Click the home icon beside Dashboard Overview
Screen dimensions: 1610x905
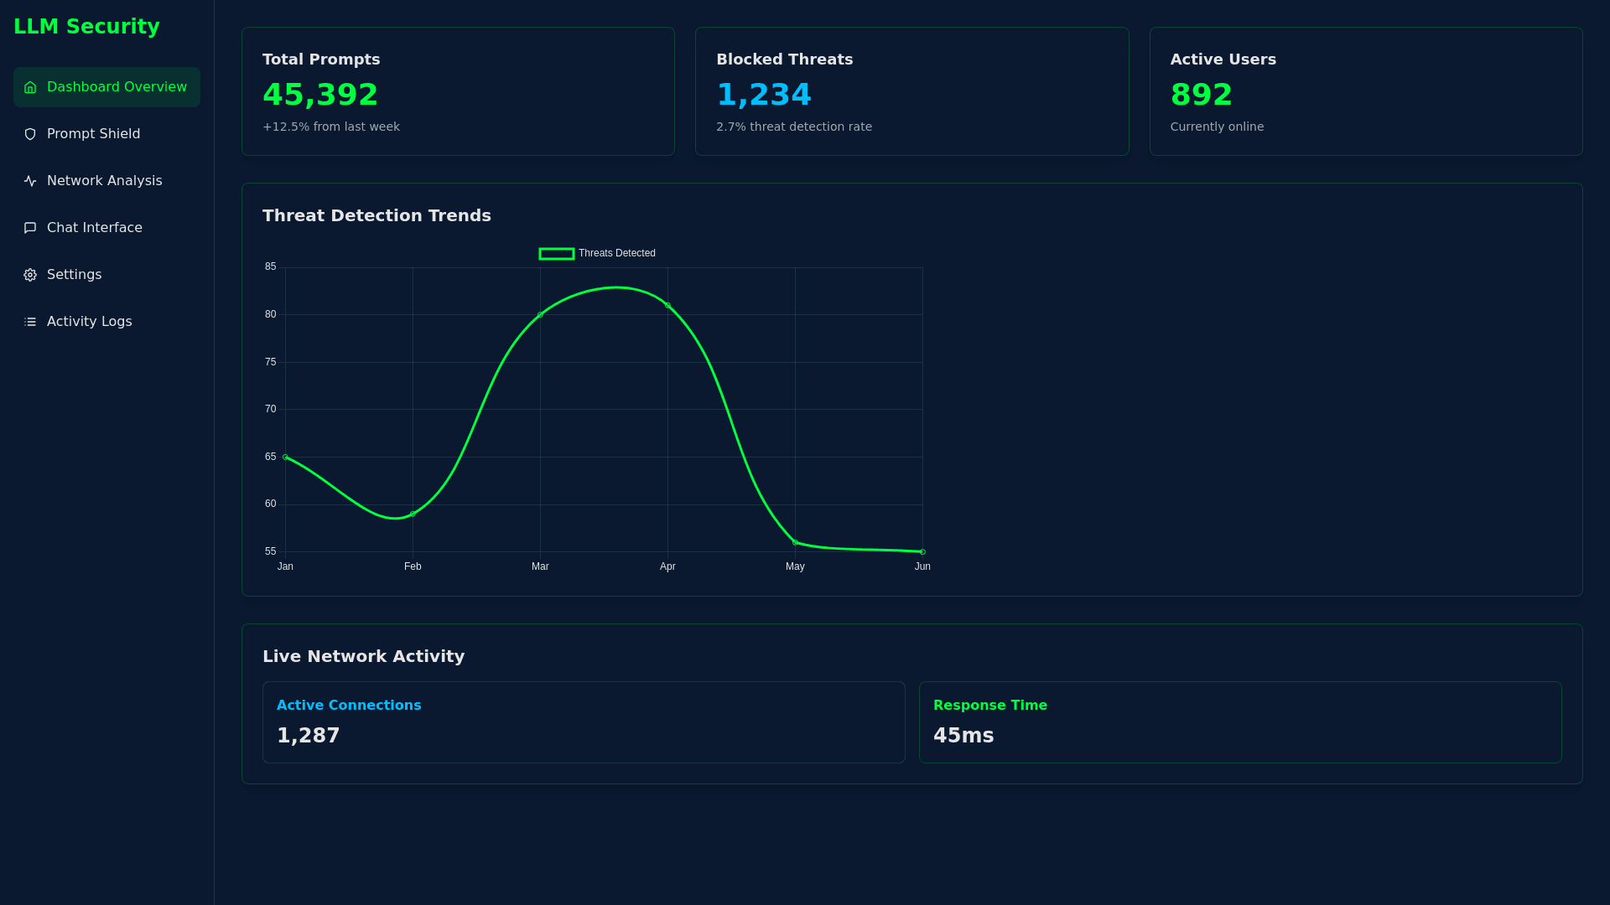pos(30,87)
